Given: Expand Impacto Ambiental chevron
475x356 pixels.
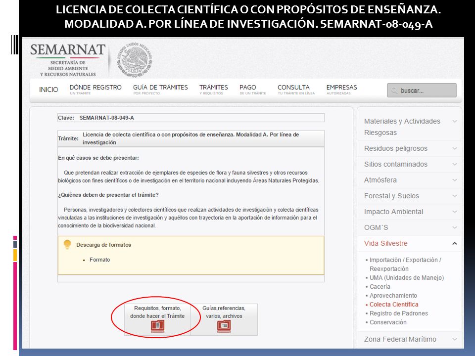Looking at the screenshot, I should click(454, 212).
